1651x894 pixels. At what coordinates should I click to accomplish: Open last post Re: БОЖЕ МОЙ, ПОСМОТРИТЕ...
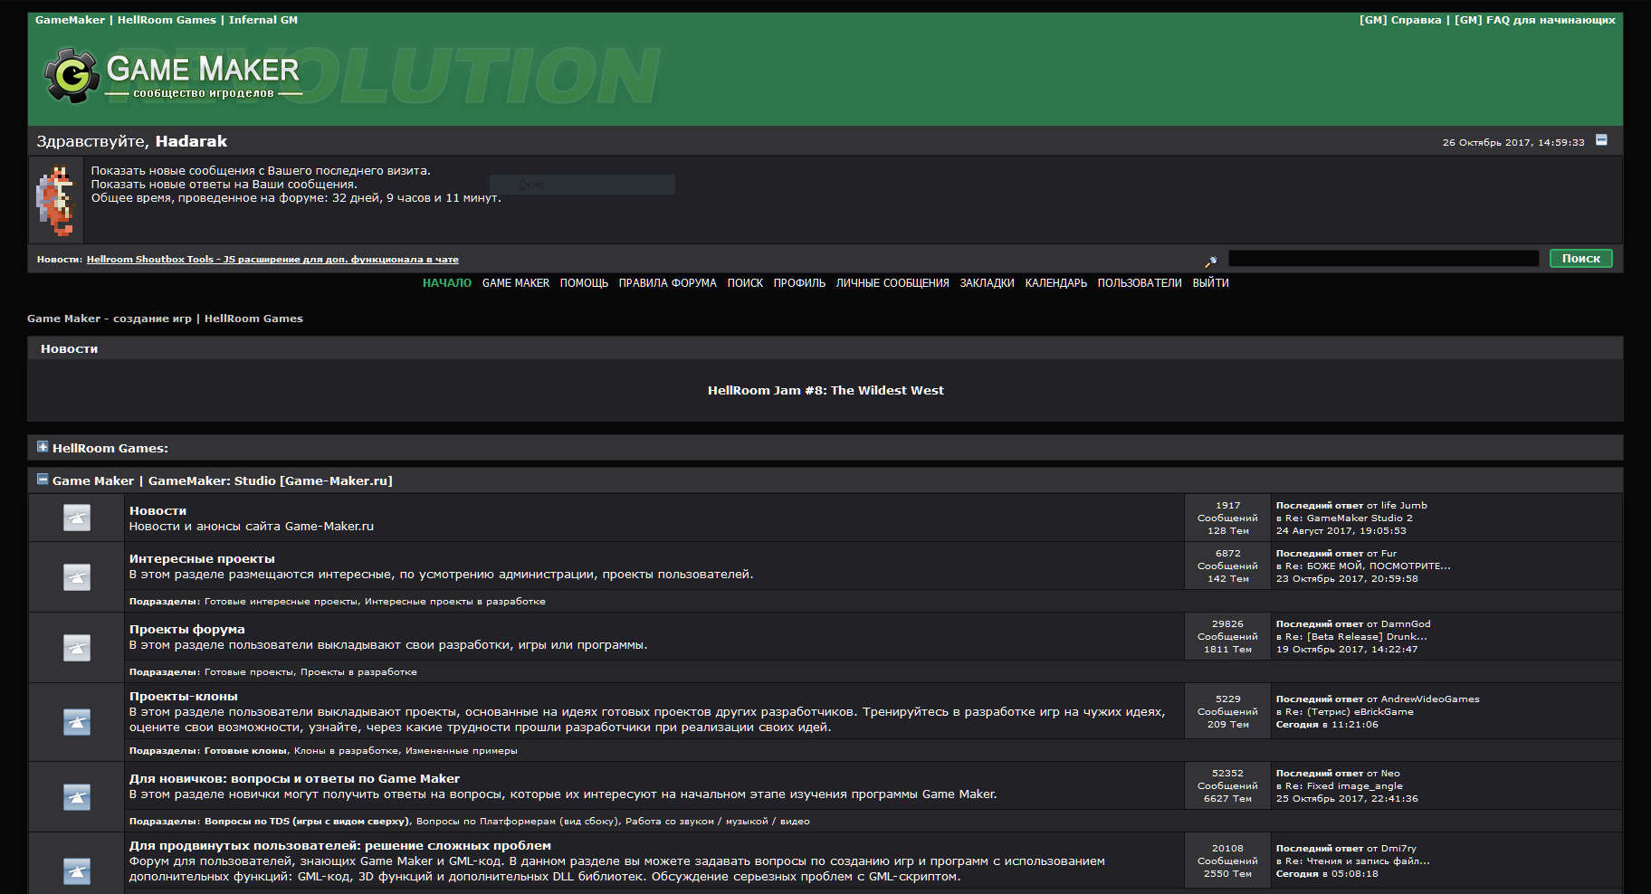point(1367,566)
